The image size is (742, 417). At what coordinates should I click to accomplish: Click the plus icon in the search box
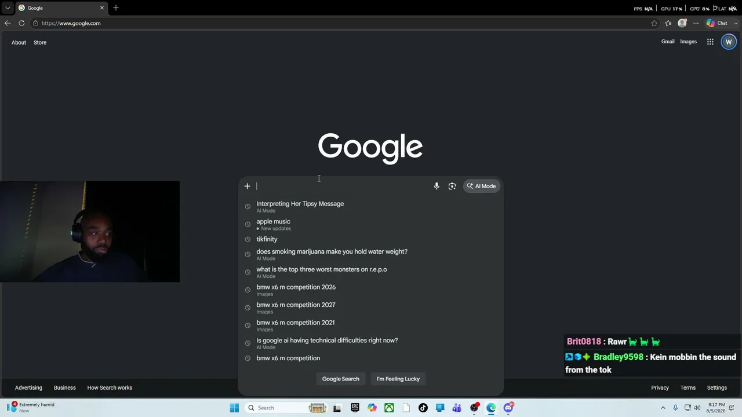click(x=247, y=186)
